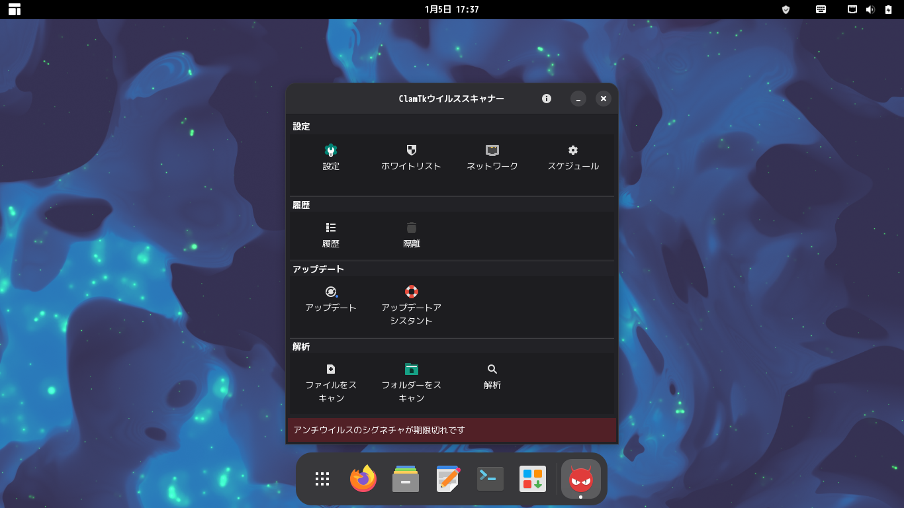This screenshot has height=508, width=904.
Task: Click the expired signature warning message
Action: point(452,430)
